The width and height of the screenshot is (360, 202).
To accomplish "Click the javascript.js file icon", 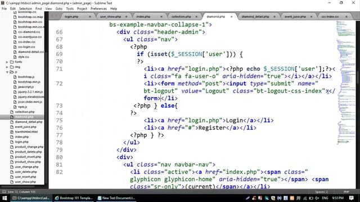I will click(x=15, y=87).
